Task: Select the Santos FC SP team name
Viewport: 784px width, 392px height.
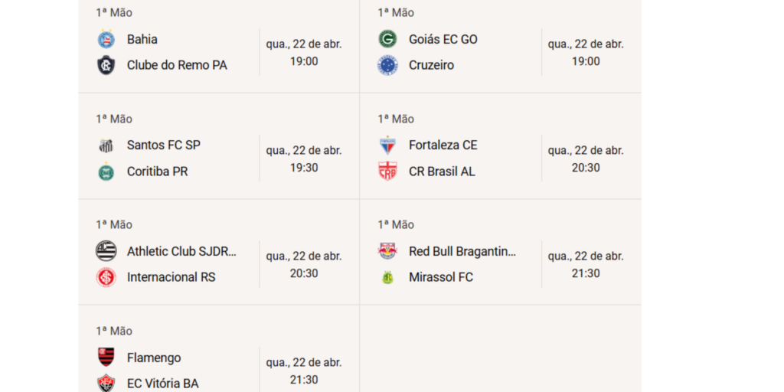Action: (164, 145)
